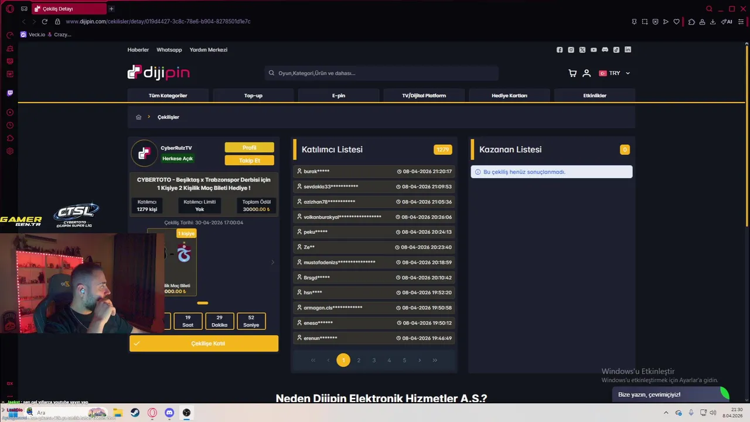Click the snapshot capture icon in address bar
Screen dimensions: 750x422
coord(645,22)
